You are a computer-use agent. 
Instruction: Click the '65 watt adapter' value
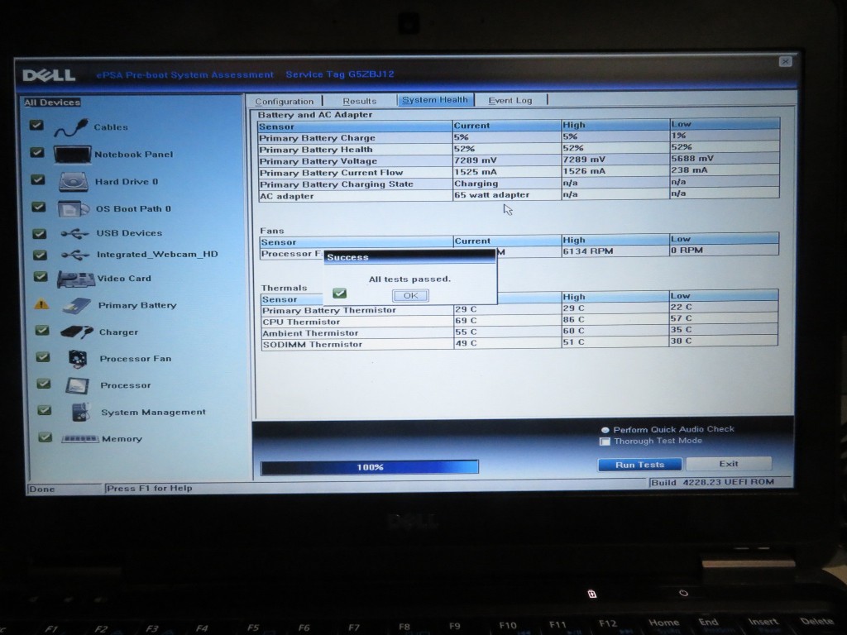pos(491,195)
